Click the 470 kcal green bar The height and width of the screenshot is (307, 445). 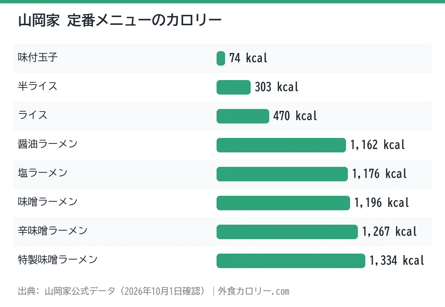tap(243, 116)
